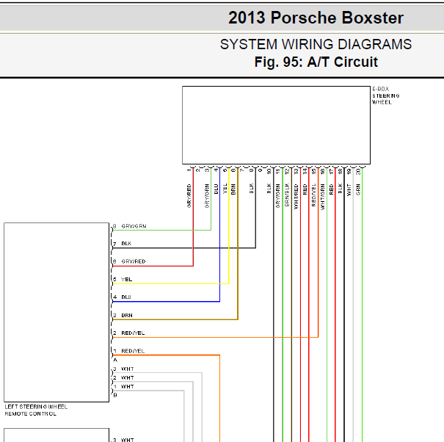Click vertical "YEL" label under E-Box pin 5

click(225, 189)
